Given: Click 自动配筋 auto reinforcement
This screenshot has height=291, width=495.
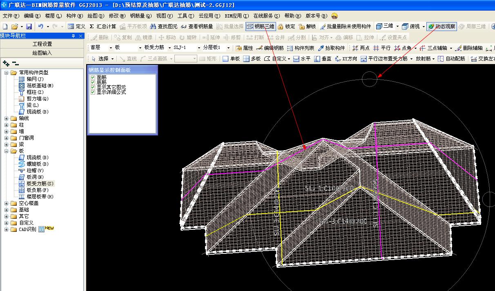Looking at the screenshot, I should point(451,59).
